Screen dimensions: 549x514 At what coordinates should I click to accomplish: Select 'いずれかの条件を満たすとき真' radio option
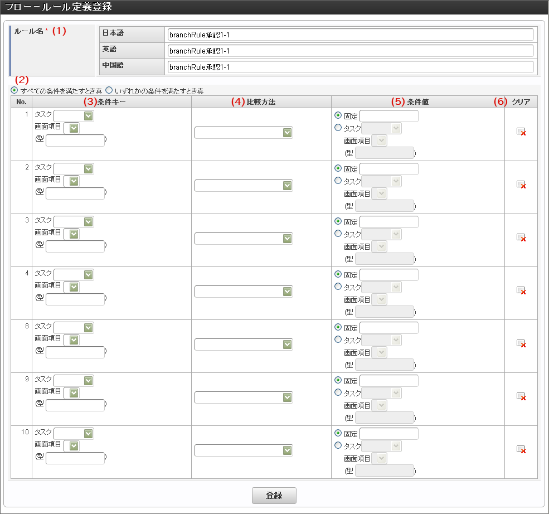(x=109, y=90)
